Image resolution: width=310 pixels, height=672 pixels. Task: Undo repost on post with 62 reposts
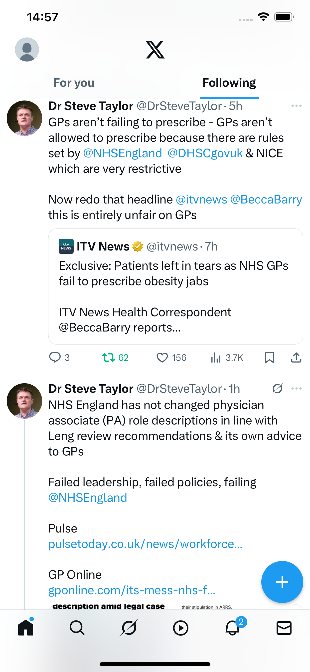pyautogui.click(x=108, y=357)
